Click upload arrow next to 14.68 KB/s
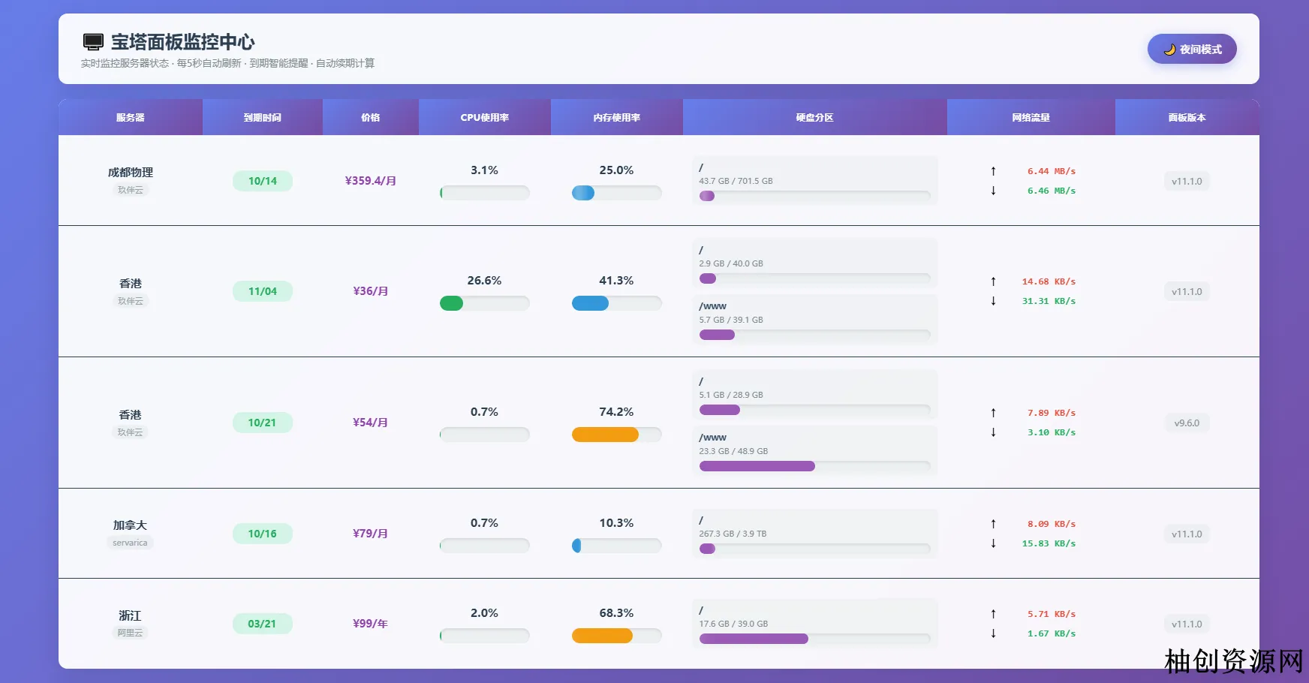This screenshot has height=683, width=1309. (x=993, y=281)
